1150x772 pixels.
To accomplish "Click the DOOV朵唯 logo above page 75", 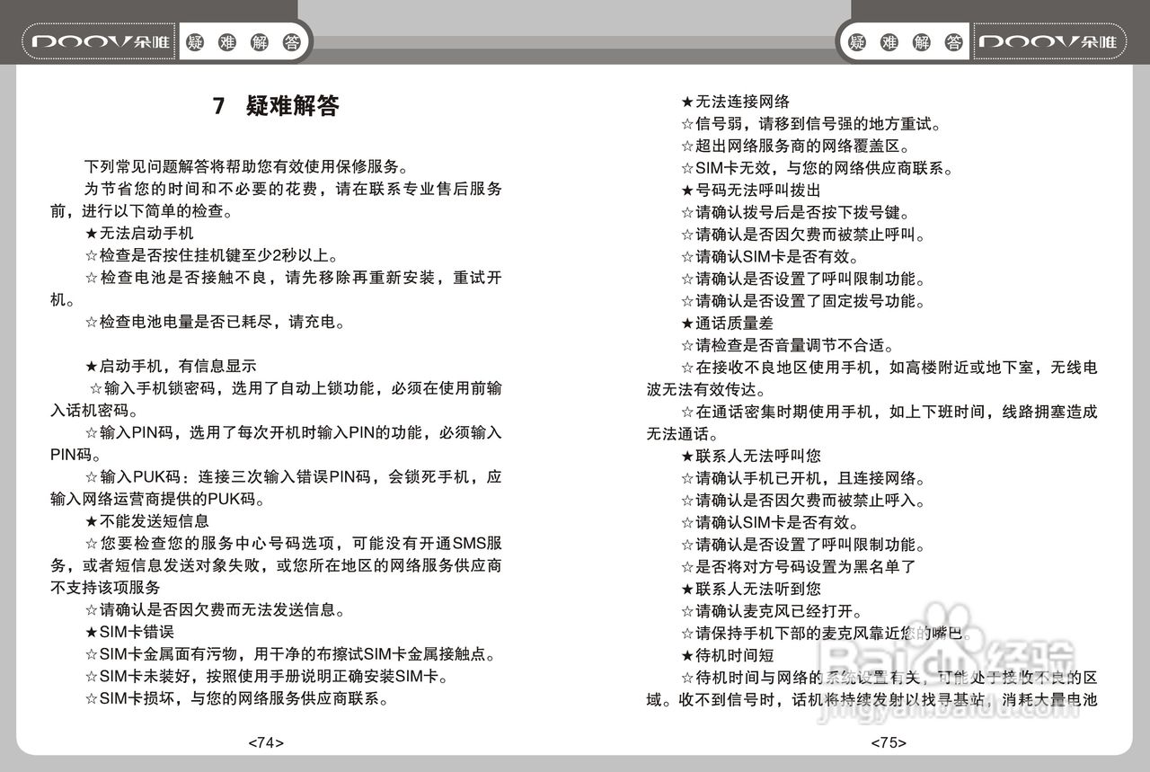I will (1048, 41).
